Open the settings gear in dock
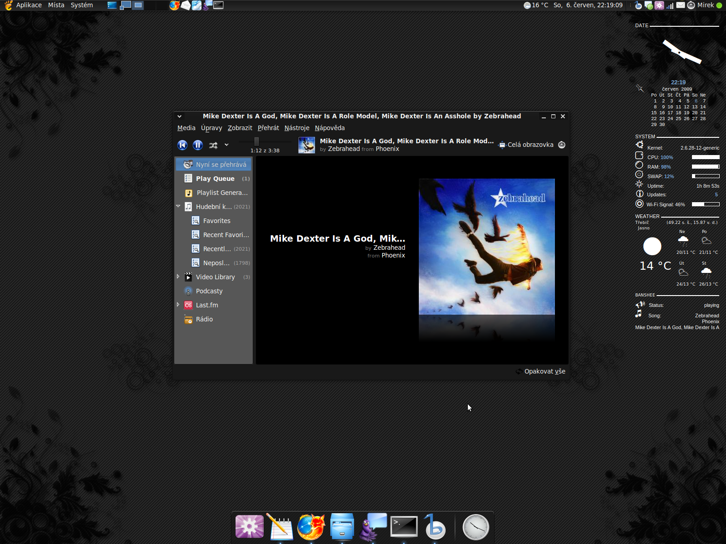This screenshot has width=726, height=544. [x=250, y=527]
